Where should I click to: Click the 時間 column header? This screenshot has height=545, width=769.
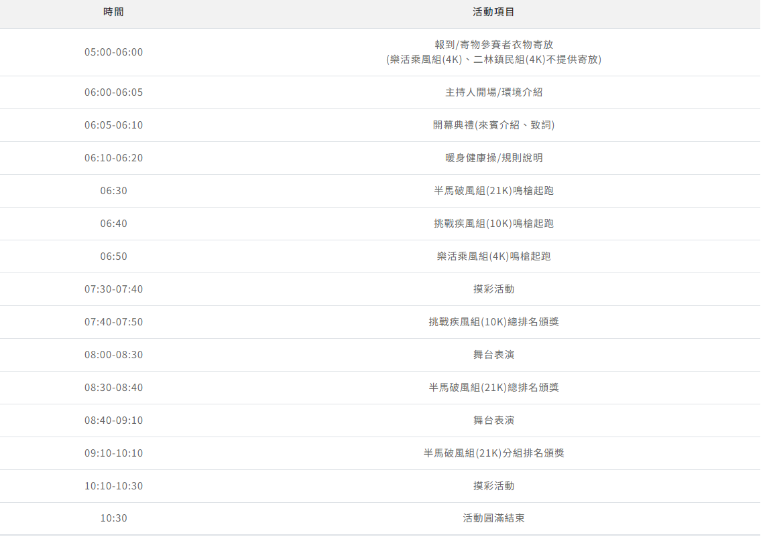point(113,12)
